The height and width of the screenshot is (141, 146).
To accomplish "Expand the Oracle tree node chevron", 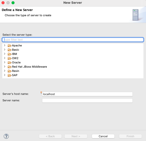I will pyautogui.click(x=5, y=62).
